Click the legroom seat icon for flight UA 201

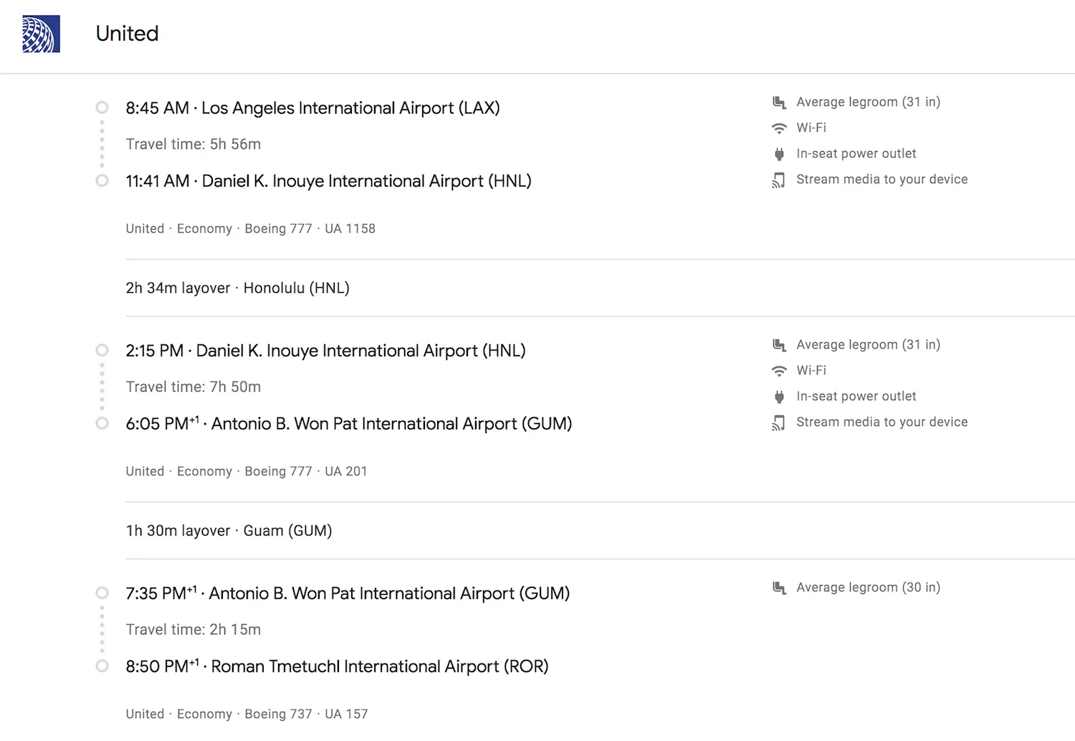(x=779, y=345)
